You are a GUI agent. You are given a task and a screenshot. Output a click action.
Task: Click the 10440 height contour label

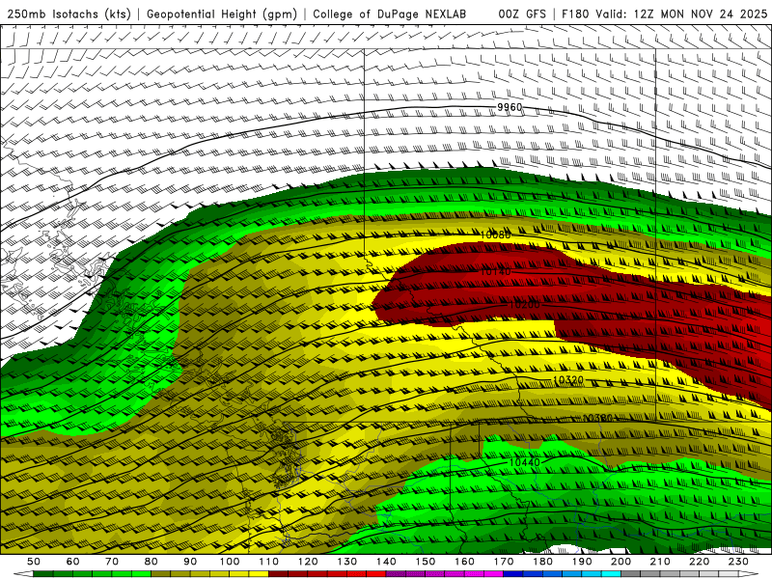coord(524,462)
